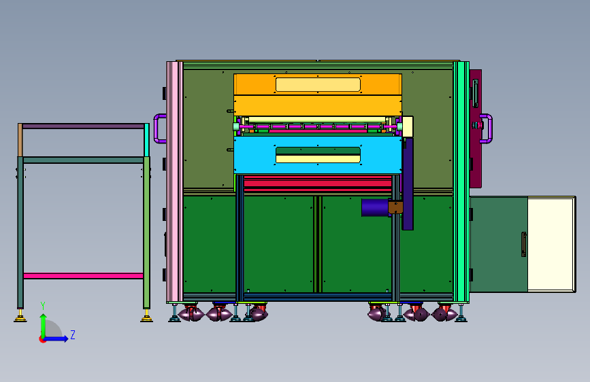Select the rack's right yellow leveling foot
This screenshot has width=590, height=382.
pyautogui.click(x=147, y=316)
